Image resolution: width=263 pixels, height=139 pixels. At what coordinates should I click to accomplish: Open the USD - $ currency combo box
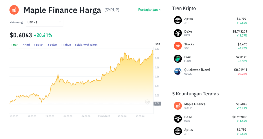[44, 22]
